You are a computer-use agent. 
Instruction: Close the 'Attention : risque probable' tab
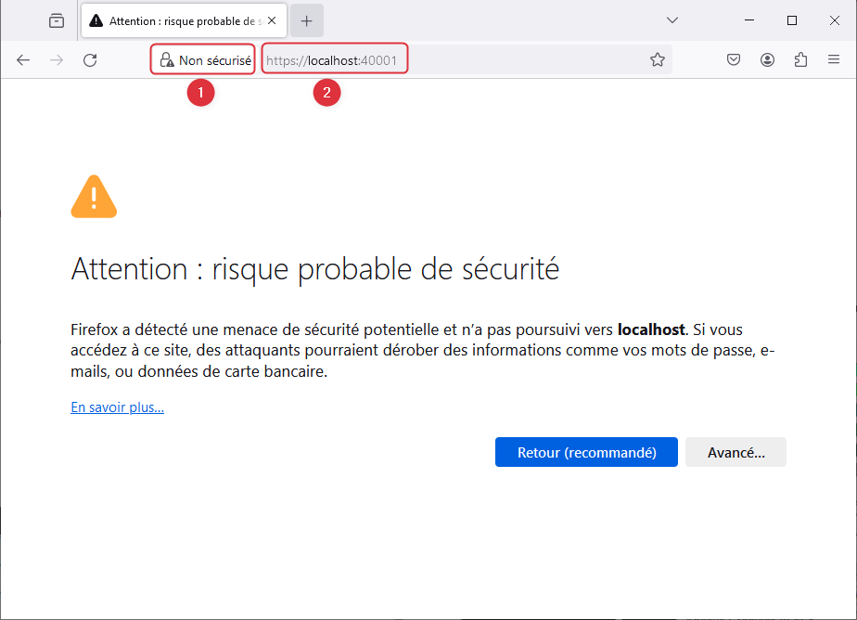(272, 20)
